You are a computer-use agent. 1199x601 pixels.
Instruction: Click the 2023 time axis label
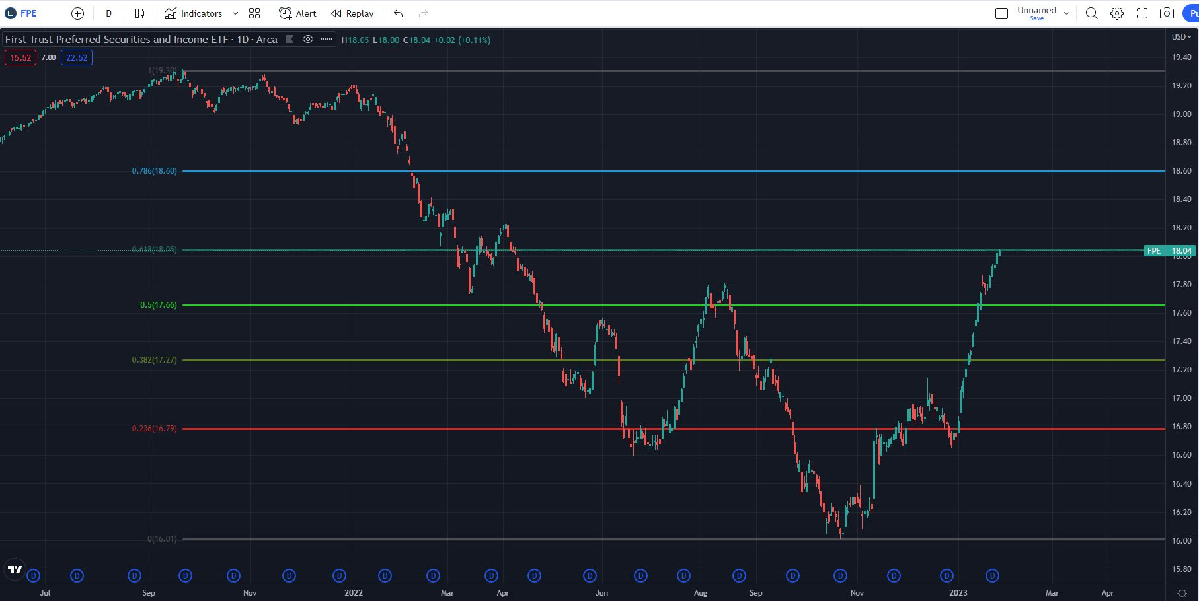(958, 592)
